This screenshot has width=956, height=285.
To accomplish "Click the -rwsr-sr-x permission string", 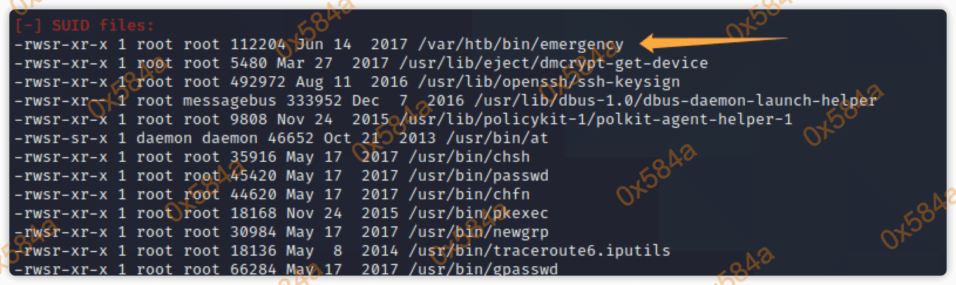I will (x=61, y=138).
